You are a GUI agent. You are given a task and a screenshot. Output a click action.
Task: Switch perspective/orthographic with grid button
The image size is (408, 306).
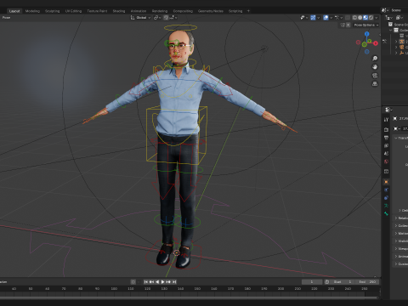coord(375,84)
